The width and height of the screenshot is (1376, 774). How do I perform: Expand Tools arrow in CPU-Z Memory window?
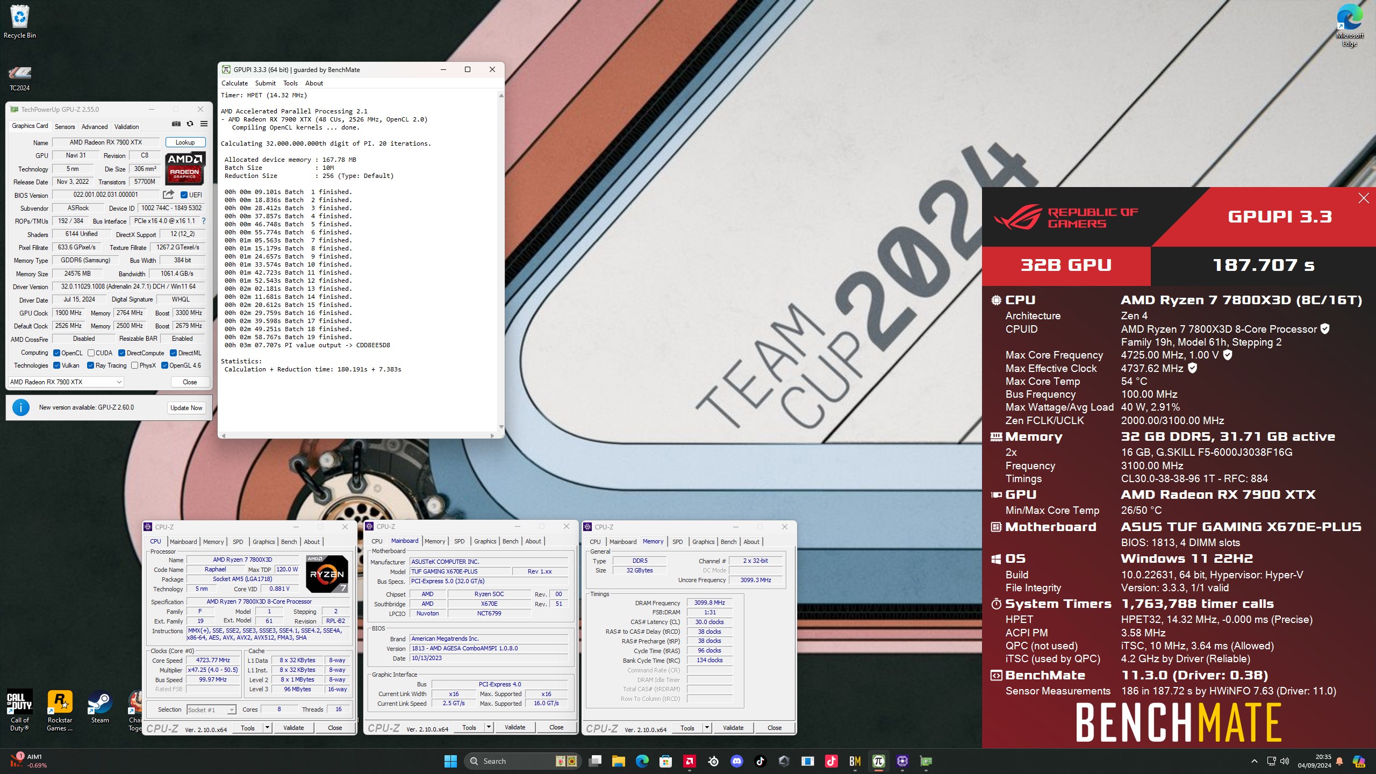coord(706,728)
